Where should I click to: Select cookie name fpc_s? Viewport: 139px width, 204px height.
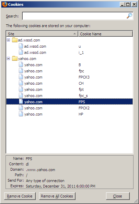tap(83, 96)
